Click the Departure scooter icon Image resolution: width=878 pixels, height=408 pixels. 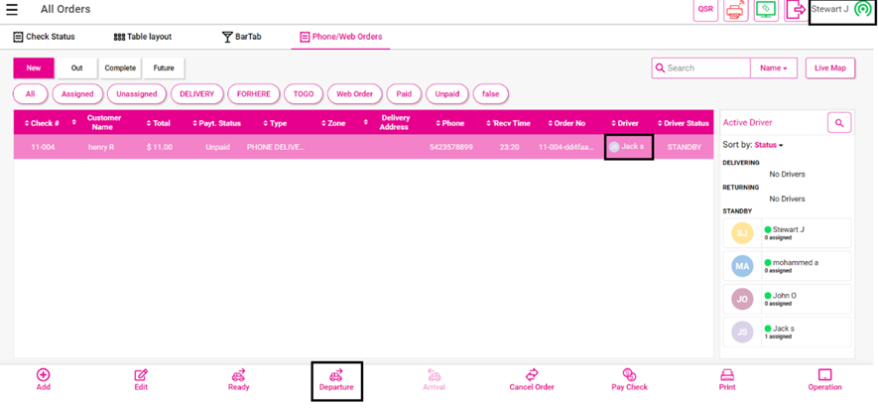coord(336,375)
